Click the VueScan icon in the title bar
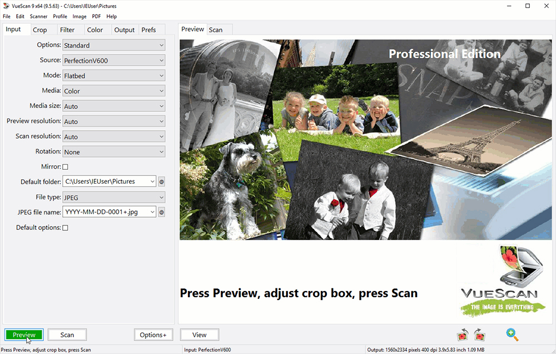556x354 pixels. coord(6,6)
